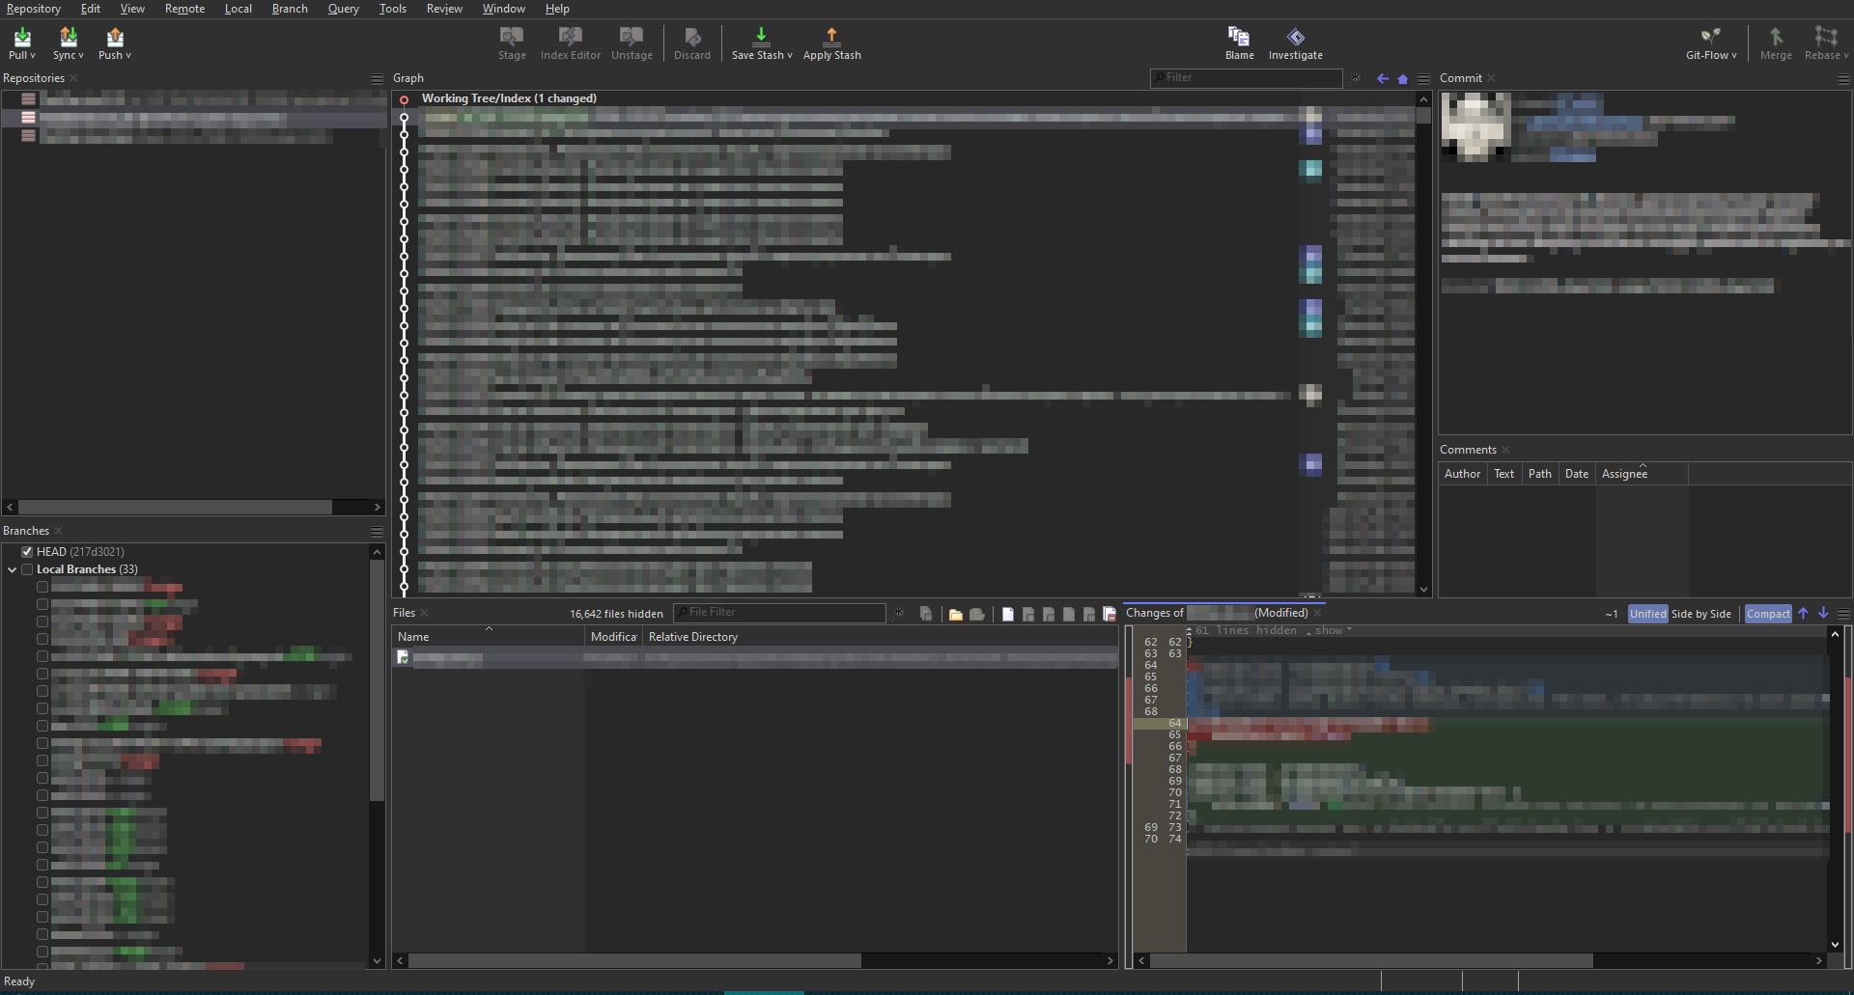Expand the 61 hidden lines via show
Image resolution: width=1854 pixels, height=995 pixels.
1329,630
